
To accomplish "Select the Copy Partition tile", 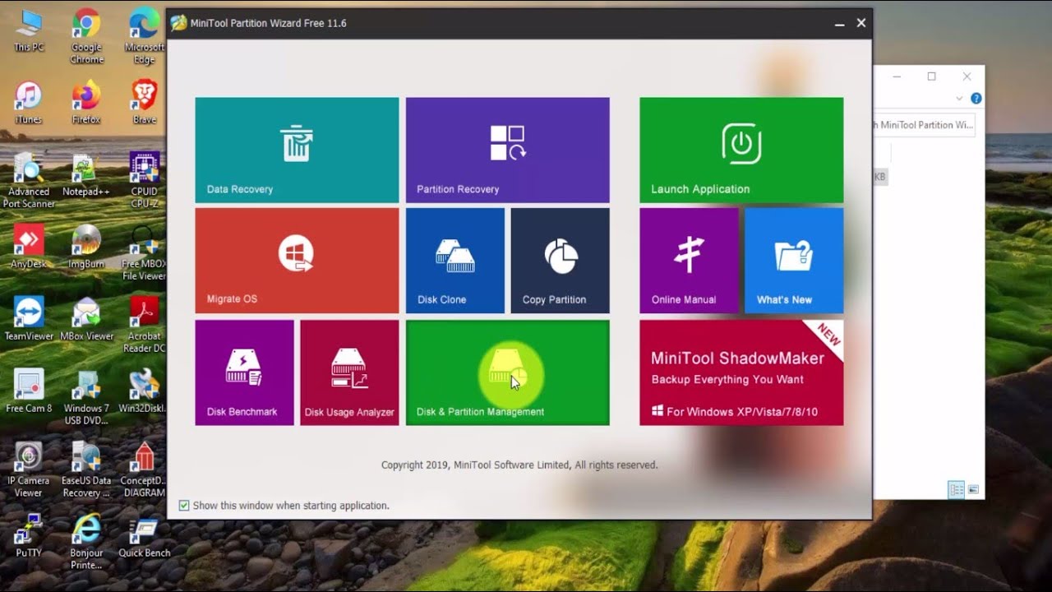I will pos(560,261).
